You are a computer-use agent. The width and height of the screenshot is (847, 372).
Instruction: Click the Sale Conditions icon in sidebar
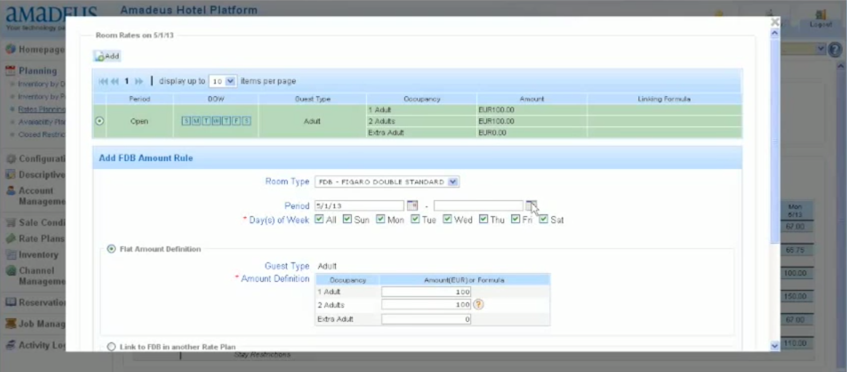point(11,223)
